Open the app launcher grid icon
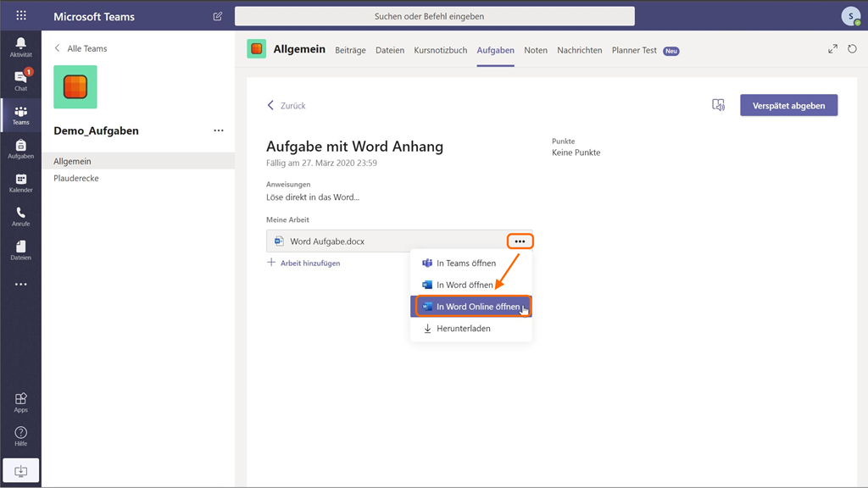 (x=20, y=16)
